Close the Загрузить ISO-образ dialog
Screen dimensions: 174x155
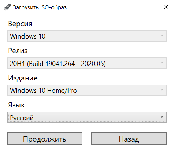166,7
